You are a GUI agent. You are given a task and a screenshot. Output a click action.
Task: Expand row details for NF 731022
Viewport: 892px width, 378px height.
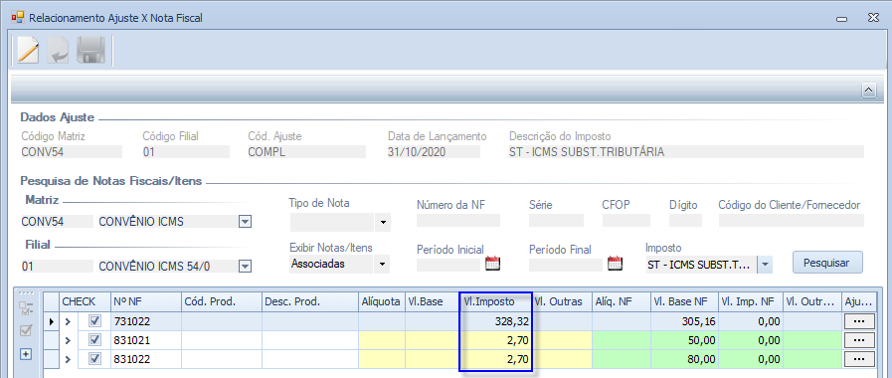coord(68,321)
